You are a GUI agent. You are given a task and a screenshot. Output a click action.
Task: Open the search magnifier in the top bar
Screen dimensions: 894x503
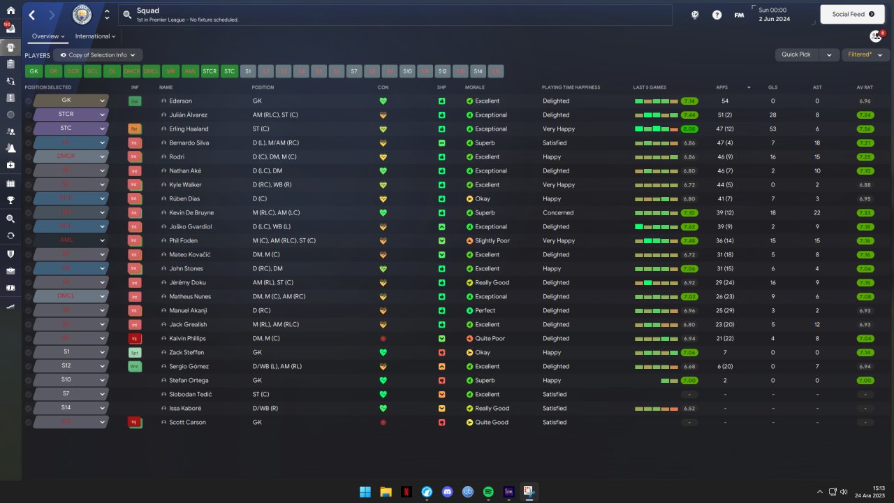[x=128, y=15]
